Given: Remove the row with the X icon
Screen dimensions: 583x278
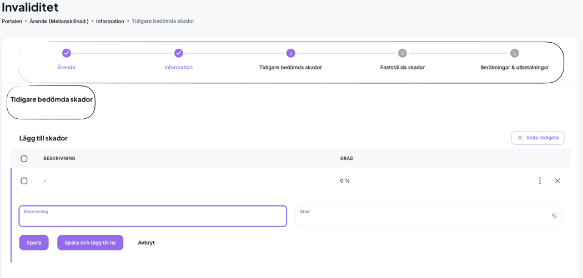Looking at the screenshot, I should (557, 181).
